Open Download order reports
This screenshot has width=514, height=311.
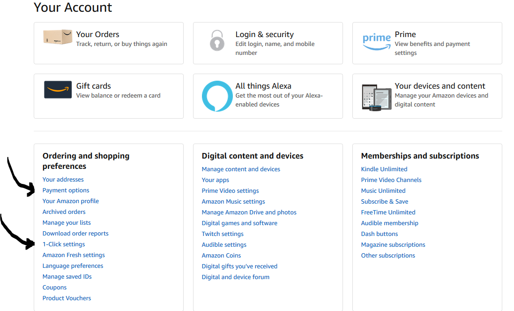75,234
